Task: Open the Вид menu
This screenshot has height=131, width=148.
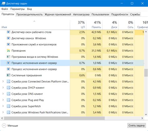Action: (29, 9)
